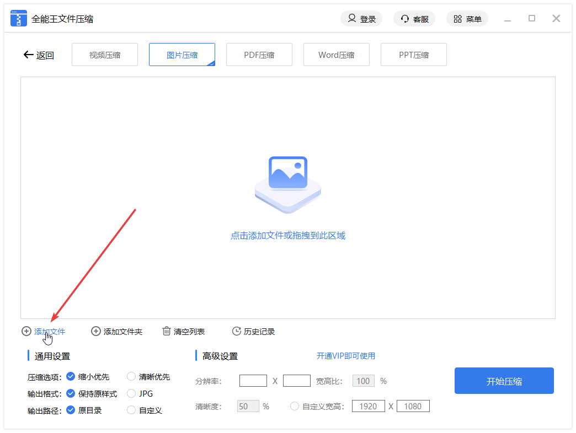This screenshot has width=576, height=433.
Task: Select 缩小优先 compression option
Action: click(x=71, y=377)
